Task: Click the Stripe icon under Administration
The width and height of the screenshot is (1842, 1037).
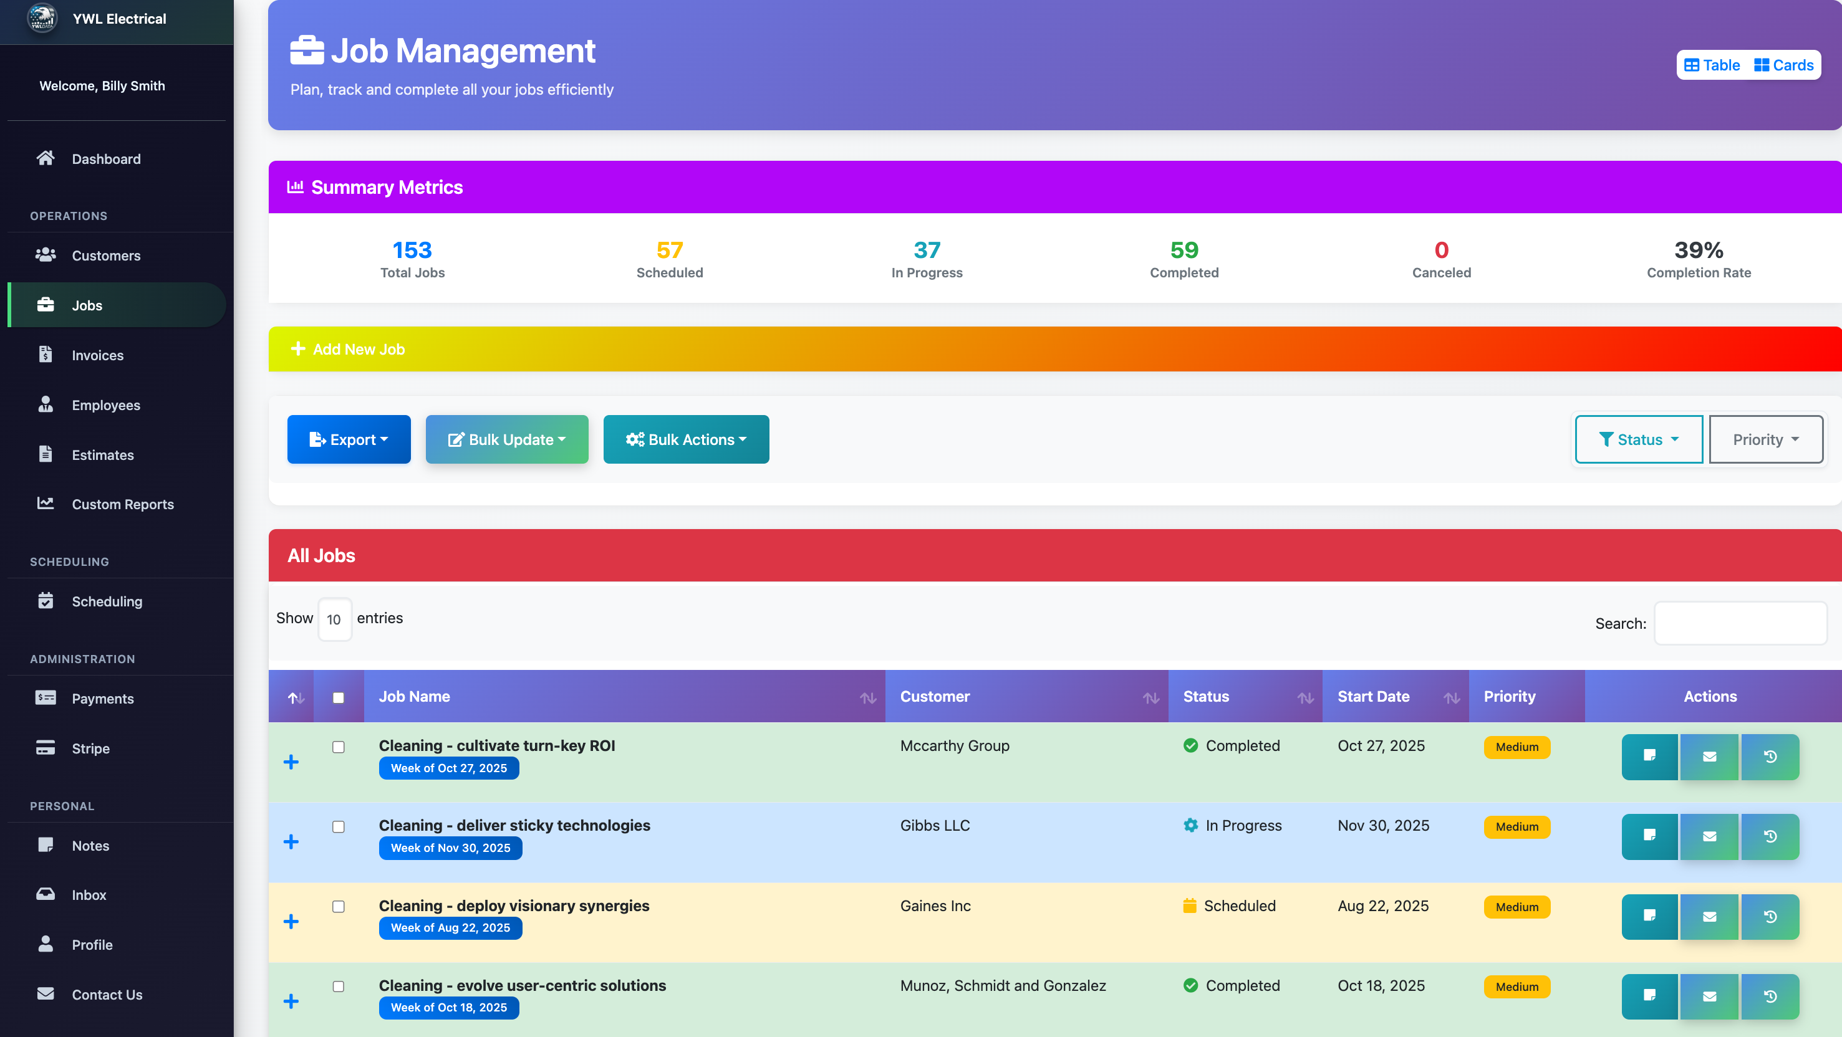Action: 45,748
